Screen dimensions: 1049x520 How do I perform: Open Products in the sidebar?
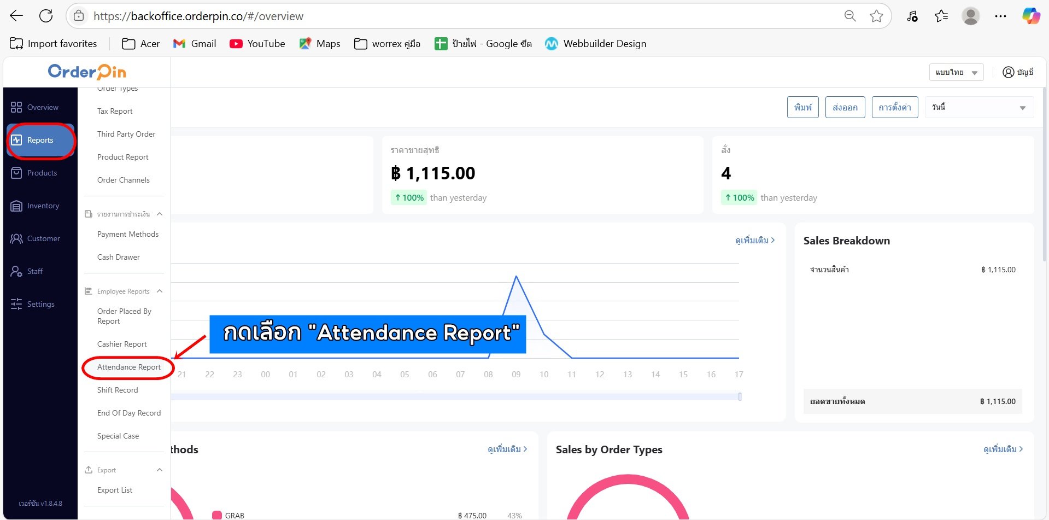point(40,173)
